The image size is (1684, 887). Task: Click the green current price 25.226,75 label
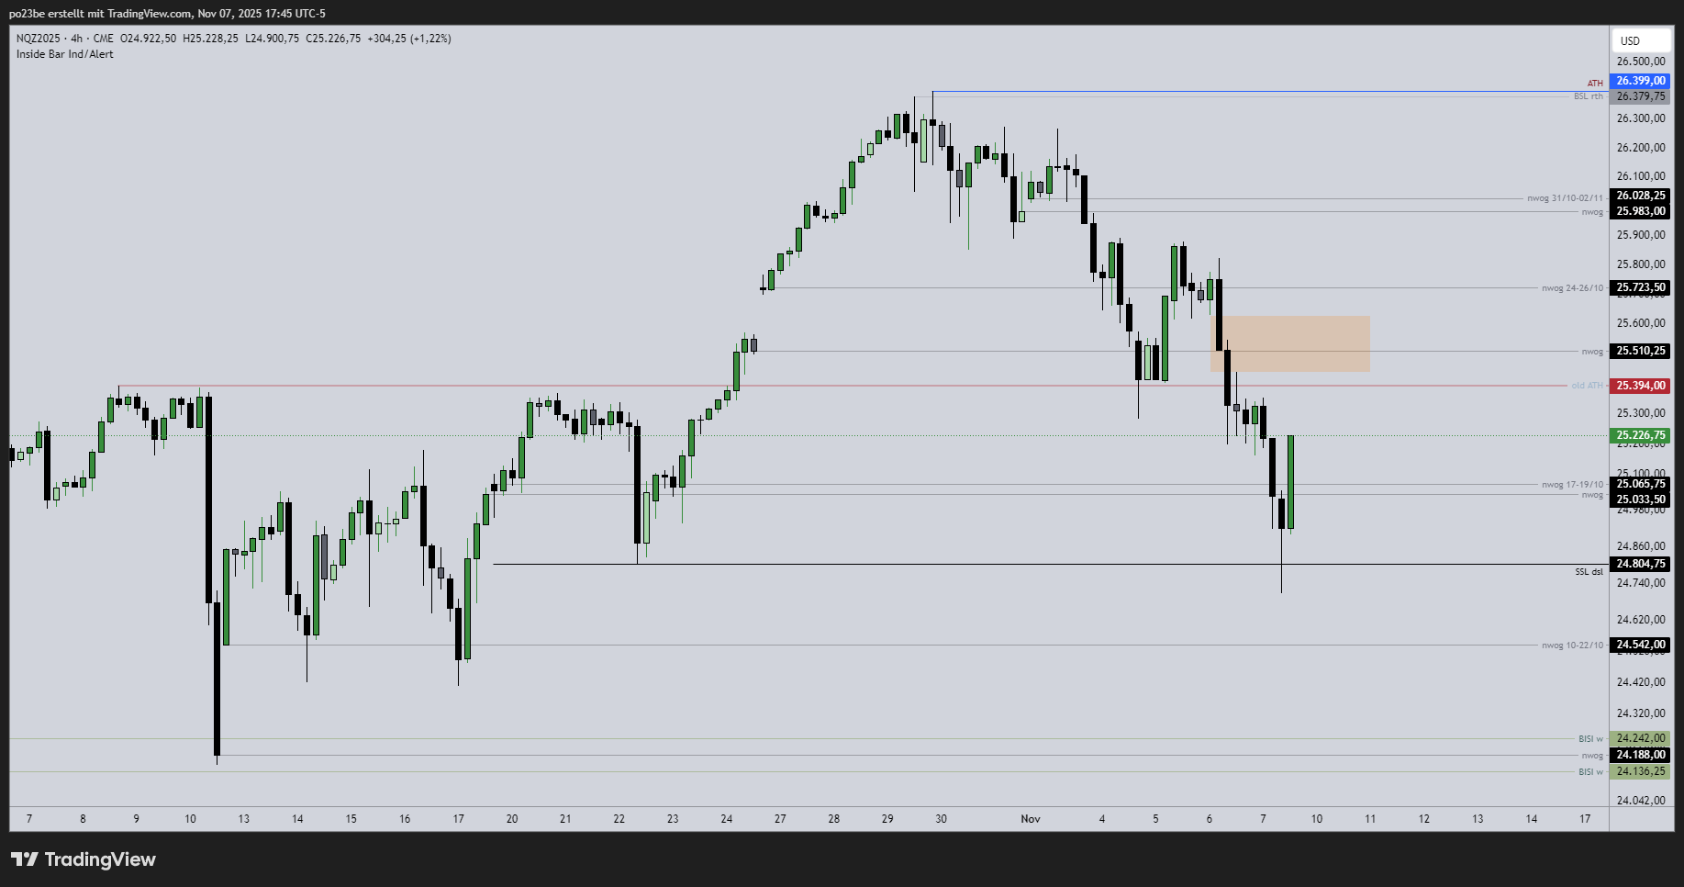pos(1641,435)
